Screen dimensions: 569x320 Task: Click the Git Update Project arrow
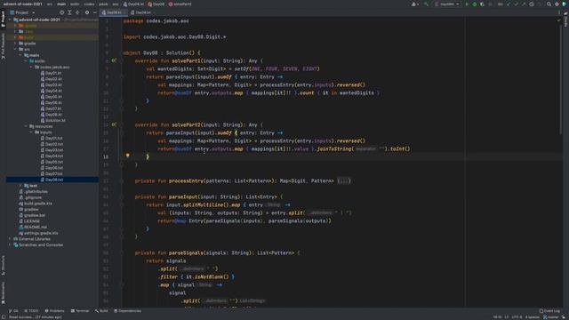(509, 4)
